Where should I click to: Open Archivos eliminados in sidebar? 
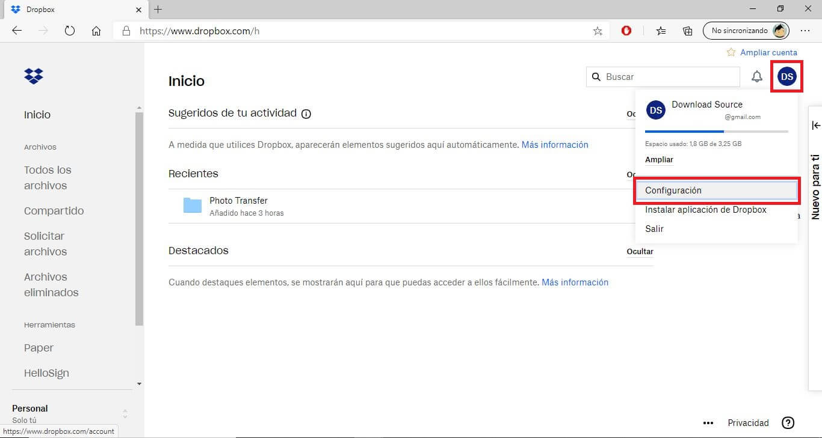pyautogui.click(x=51, y=285)
